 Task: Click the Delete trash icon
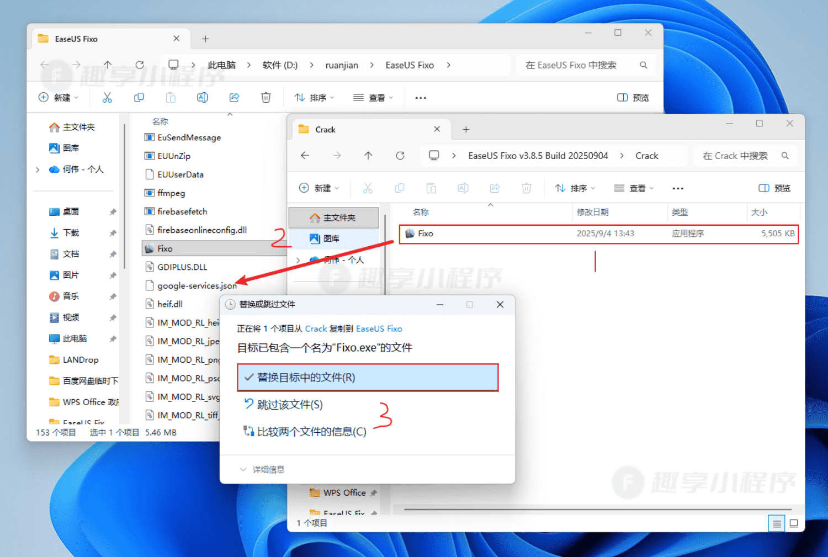[x=266, y=97]
